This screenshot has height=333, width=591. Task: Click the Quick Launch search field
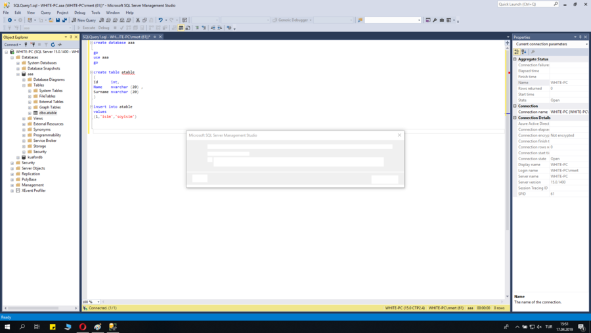click(x=525, y=4)
